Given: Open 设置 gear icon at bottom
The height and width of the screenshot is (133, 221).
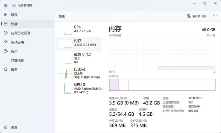Looking at the screenshot, I should point(6,127).
